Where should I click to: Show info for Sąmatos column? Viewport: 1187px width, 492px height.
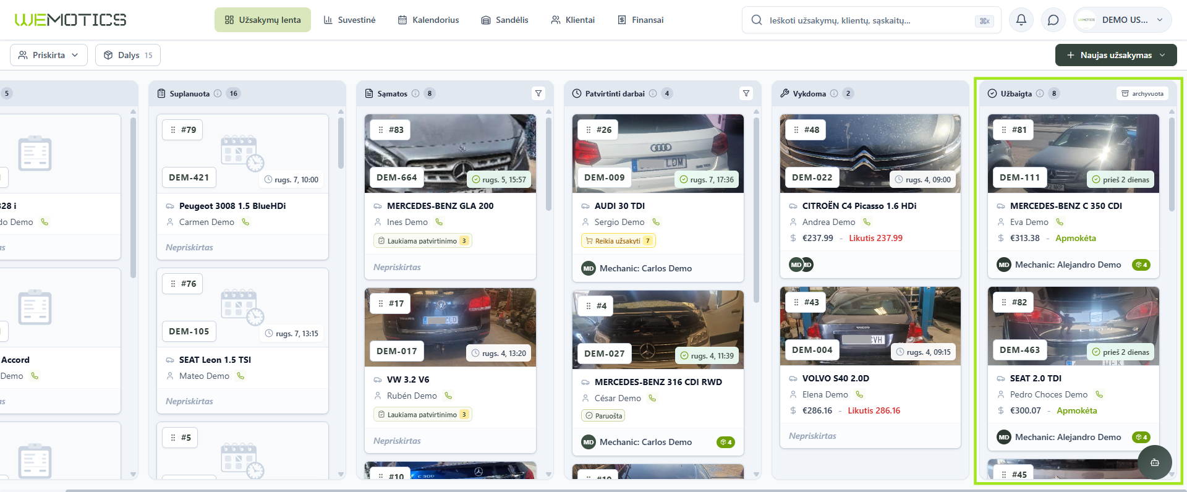click(415, 93)
